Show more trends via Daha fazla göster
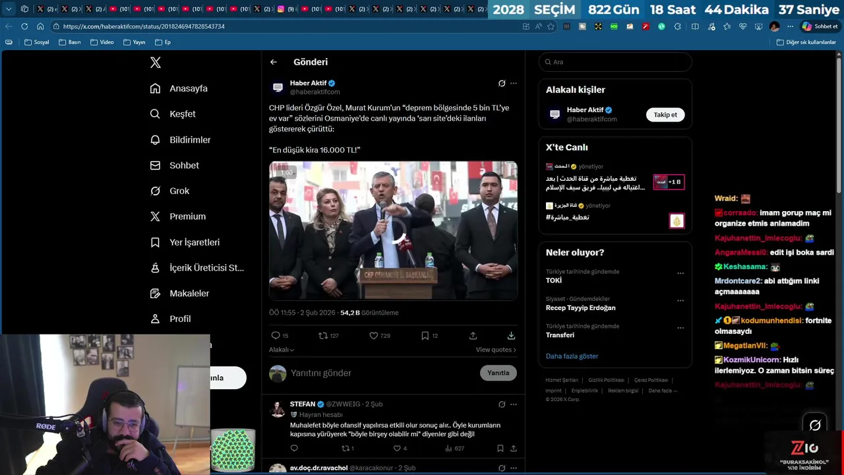The image size is (844, 475). pyautogui.click(x=572, y=356)
